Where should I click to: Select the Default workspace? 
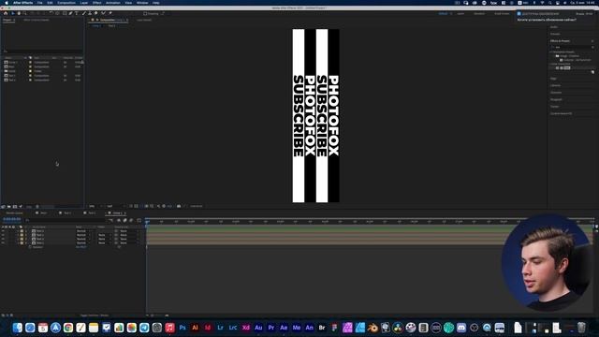(x=443, y=13)
